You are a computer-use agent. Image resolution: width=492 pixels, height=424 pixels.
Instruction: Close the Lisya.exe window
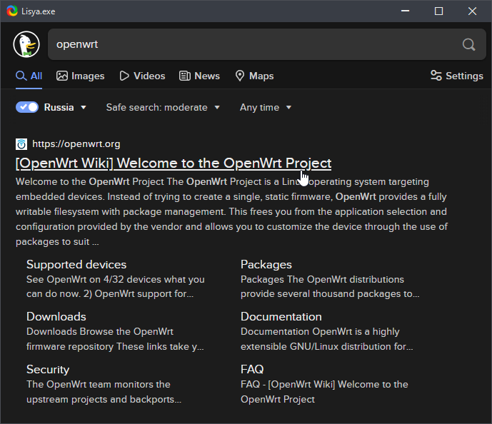click(472, 11)
